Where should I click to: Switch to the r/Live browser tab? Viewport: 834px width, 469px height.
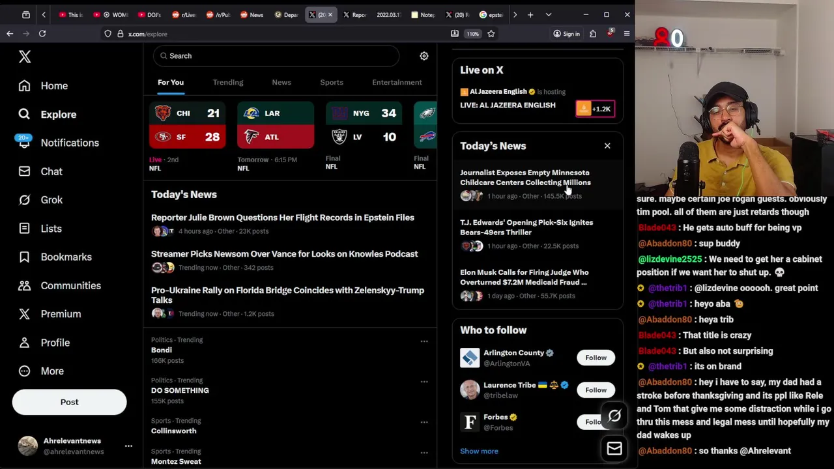tap(184, 14)
